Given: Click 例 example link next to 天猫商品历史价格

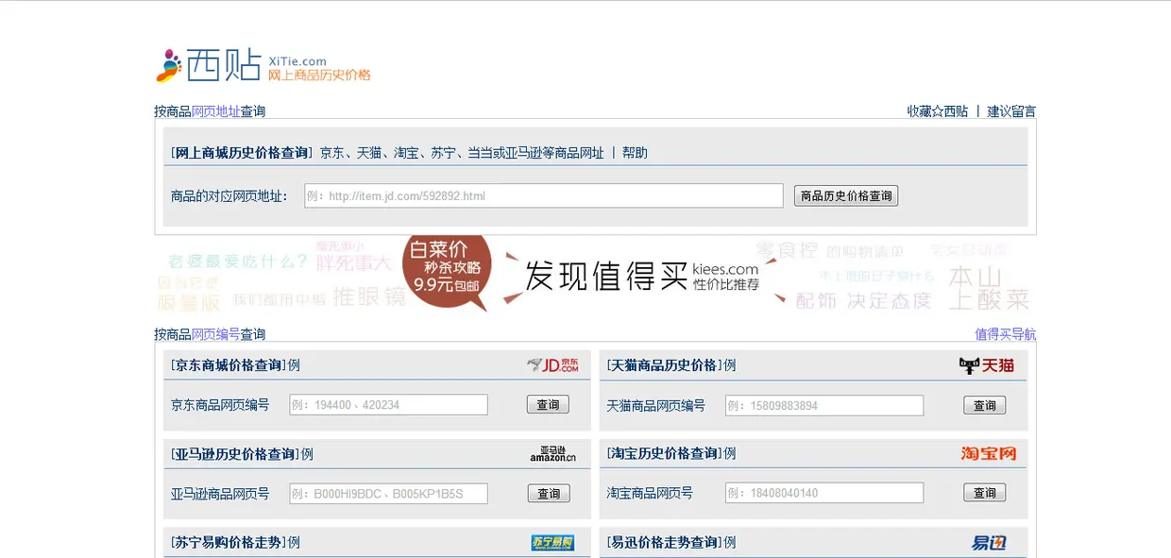Looking at the screenshot, I should click(x=730, y=365).
